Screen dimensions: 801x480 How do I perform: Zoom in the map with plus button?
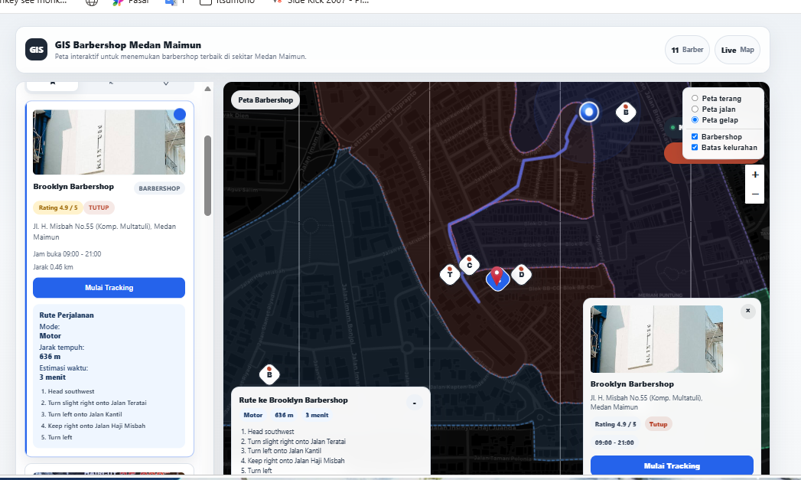[755, 175]
